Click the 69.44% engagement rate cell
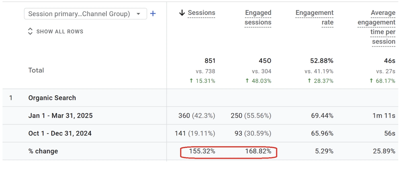Image resolution: width=408 pixels, height=177 pixels. (322, 116)
